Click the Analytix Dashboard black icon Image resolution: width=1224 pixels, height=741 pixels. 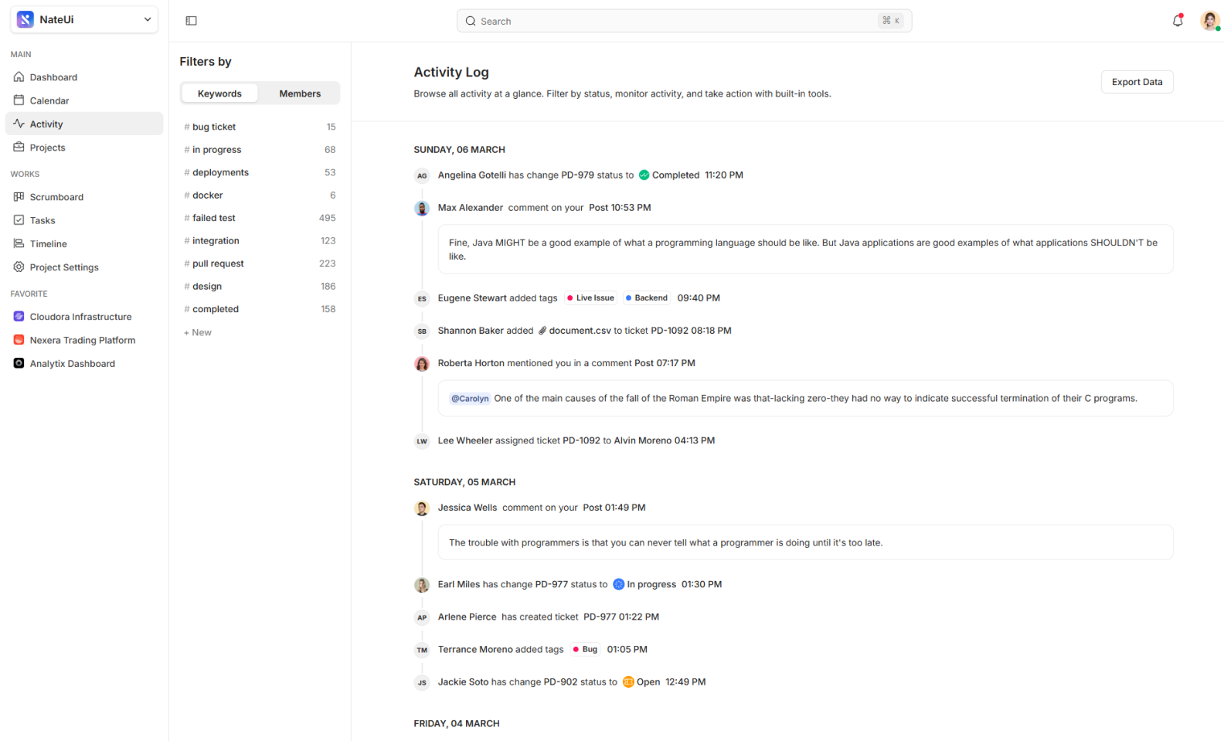pyautogui.click(x=19, y=363)
